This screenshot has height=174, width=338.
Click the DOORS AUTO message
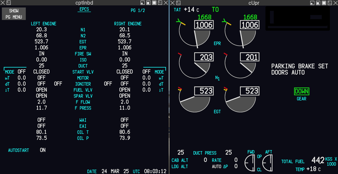(x=288, y=72)
